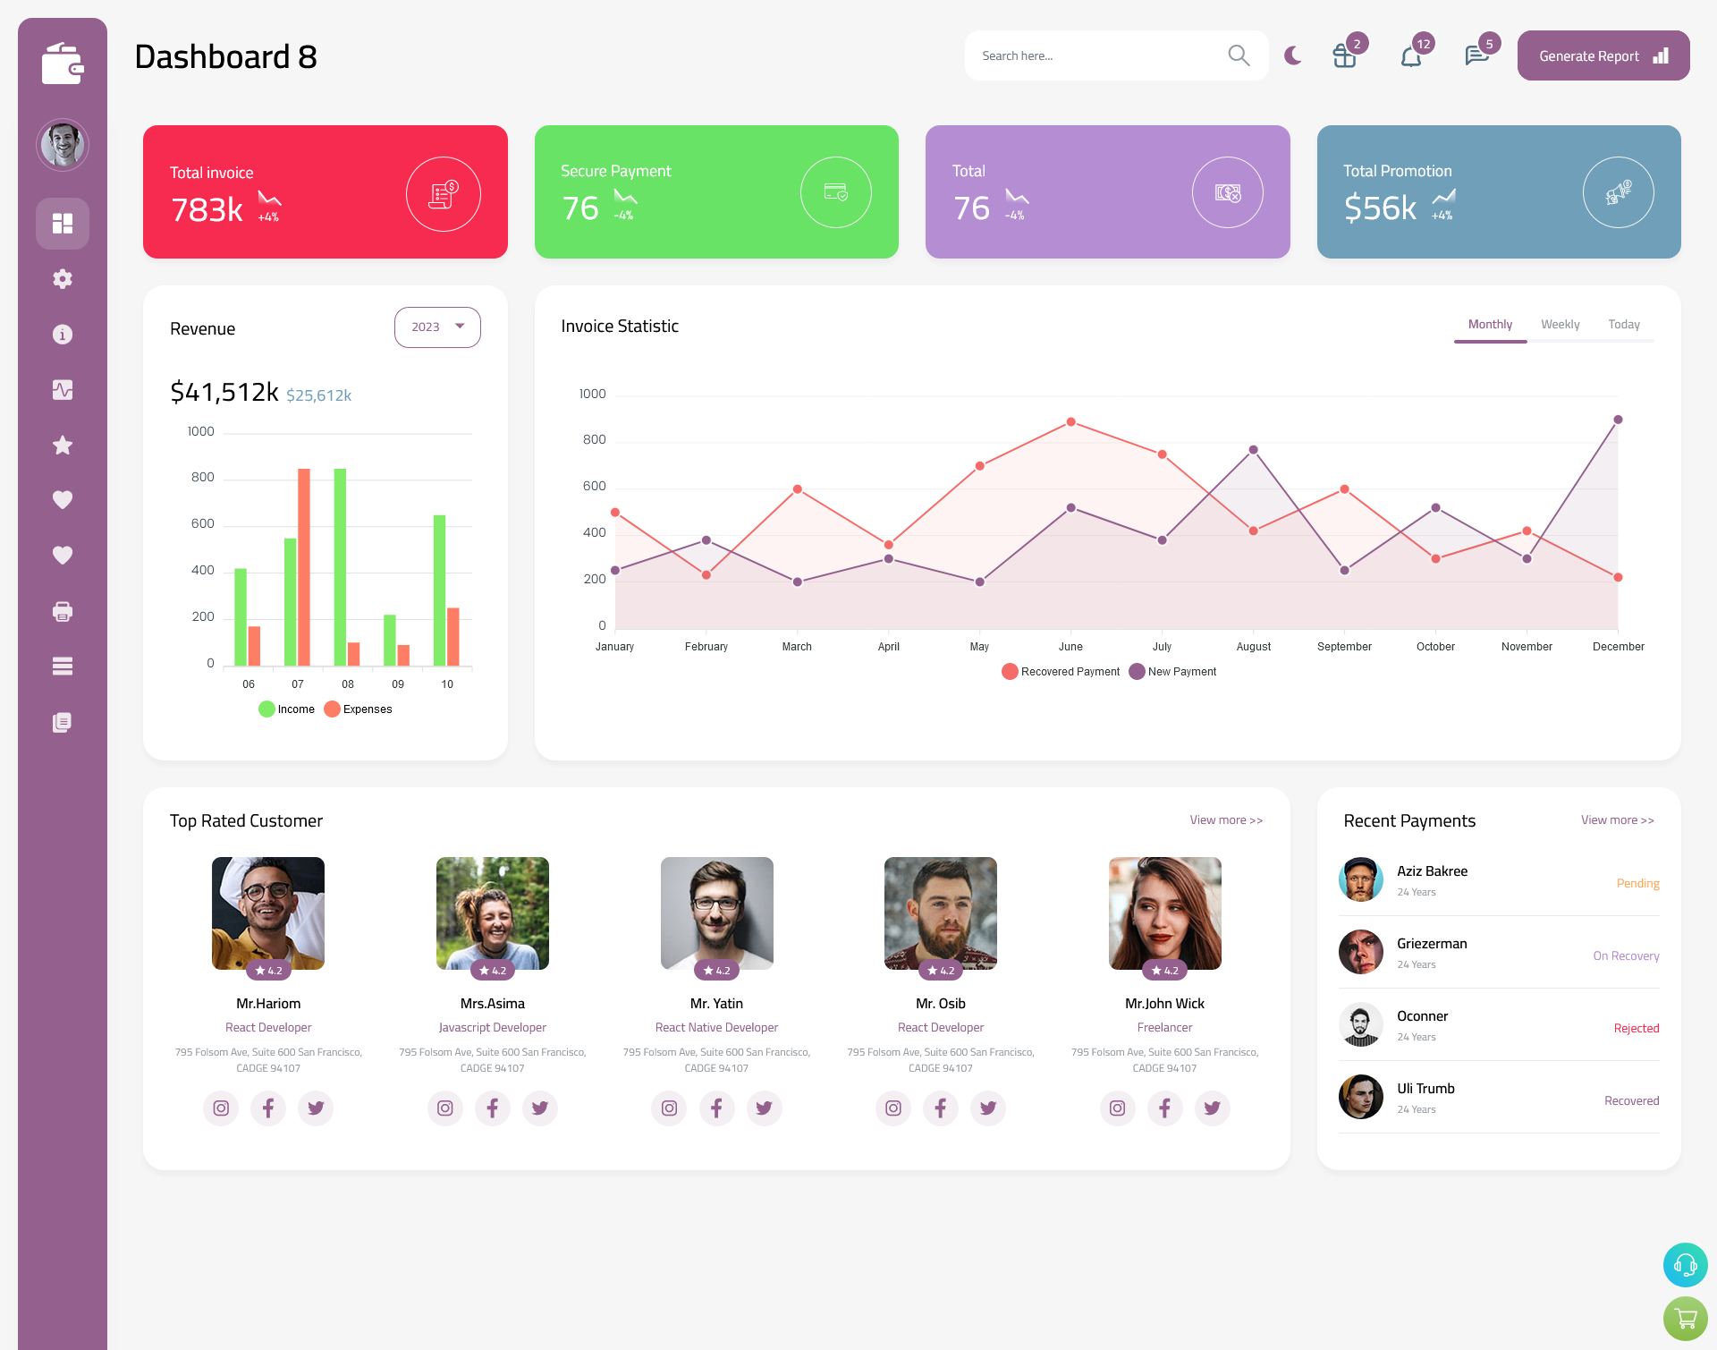Click the document/report sidebar icon
Image resolution: width=1717 pixels, height=1350 pixels.
[x=62, y=721]
